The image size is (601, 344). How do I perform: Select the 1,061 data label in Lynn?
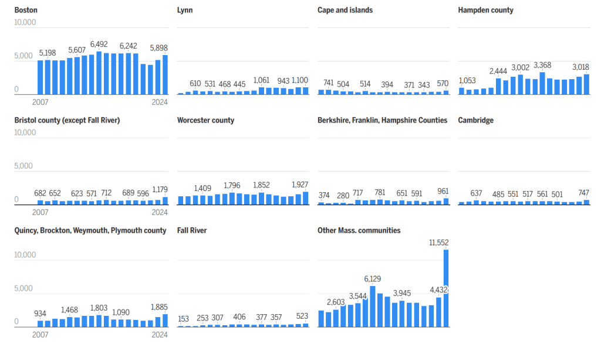coord(261,80)
